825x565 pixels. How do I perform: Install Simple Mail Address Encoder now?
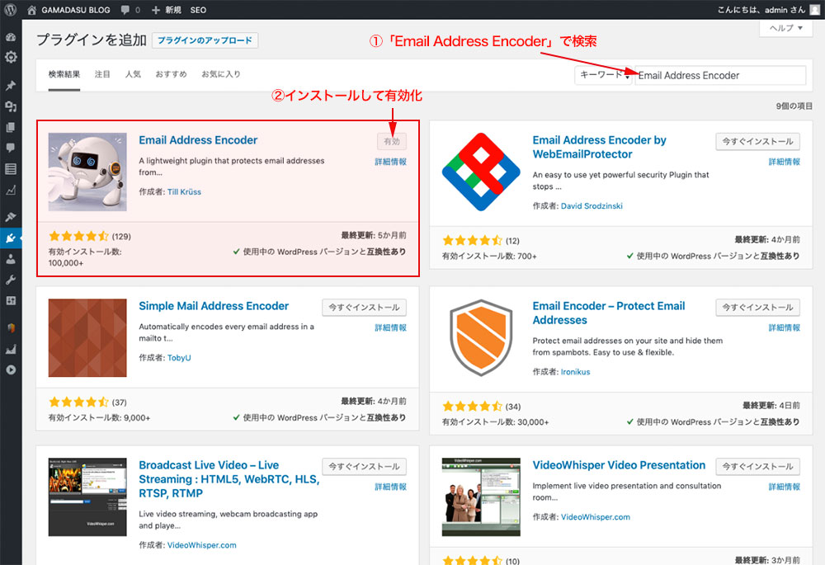364,307
